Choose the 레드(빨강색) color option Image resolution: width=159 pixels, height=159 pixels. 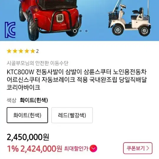coord(72,115)
